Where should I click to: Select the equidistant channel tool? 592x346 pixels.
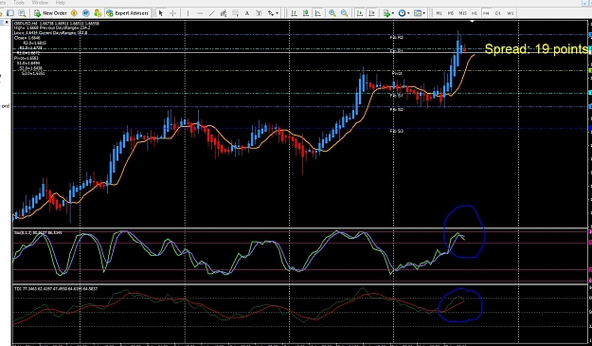(224, 13)
